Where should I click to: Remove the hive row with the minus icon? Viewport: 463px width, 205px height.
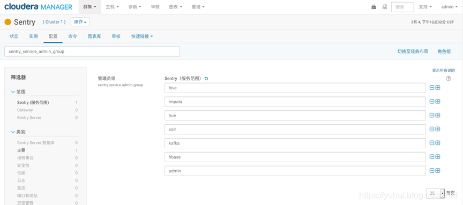tap(432, 88)
